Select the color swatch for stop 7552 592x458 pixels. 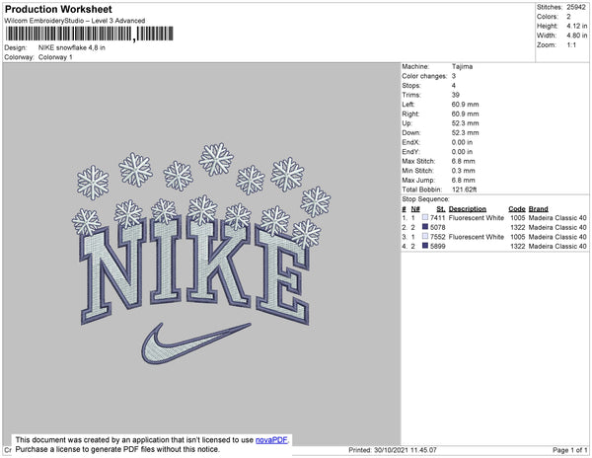pos(425,236)
